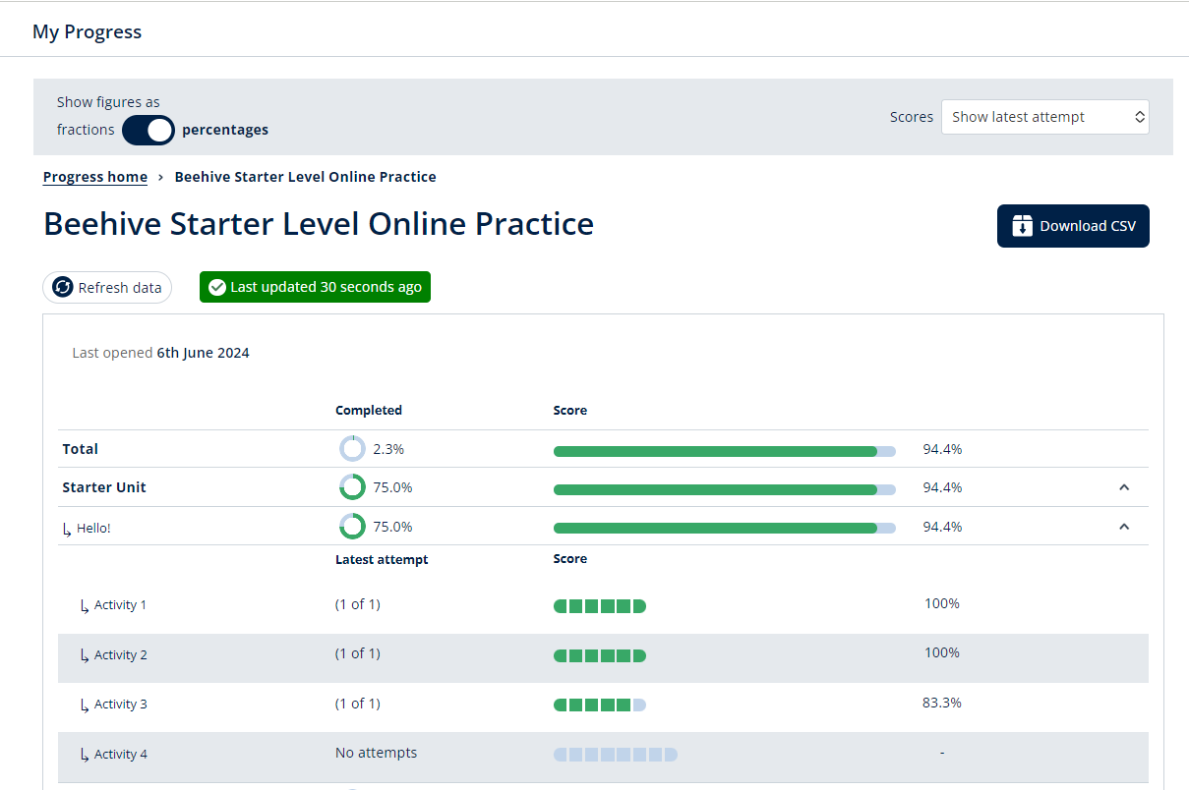Click the Starter Unit row label
Viewport: 1189px width, 790px height.
104,487
